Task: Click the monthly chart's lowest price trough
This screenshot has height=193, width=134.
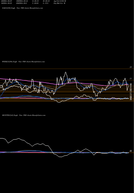Action: [x=61, y=157]
